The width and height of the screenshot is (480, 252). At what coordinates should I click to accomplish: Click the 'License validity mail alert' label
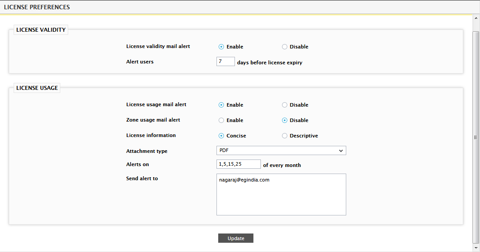[158, 46]
